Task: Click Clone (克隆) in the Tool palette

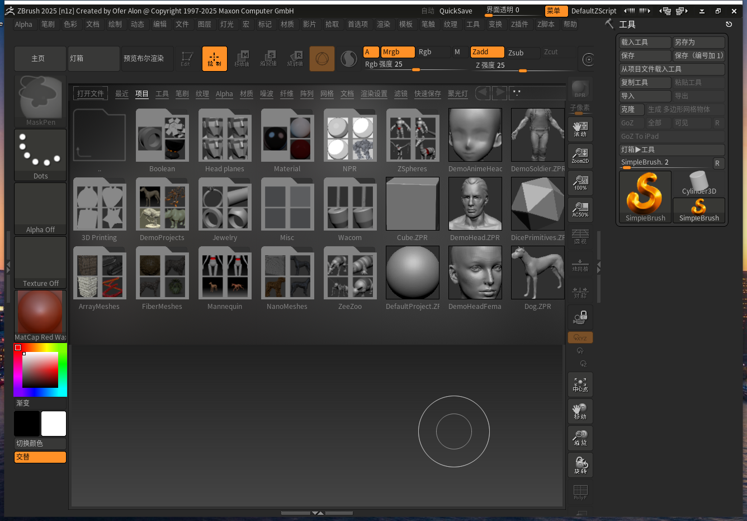Action: (x=631, y=109)
